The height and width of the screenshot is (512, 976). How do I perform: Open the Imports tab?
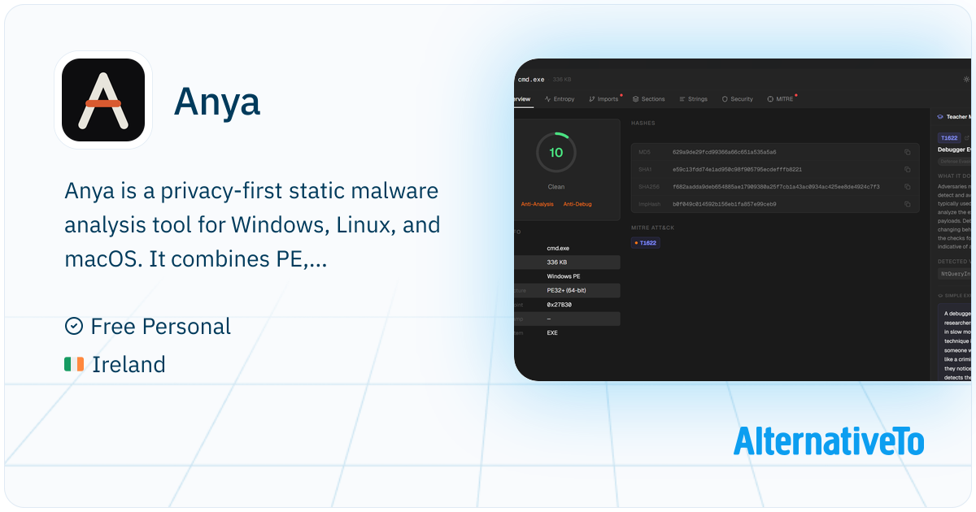pos(604,99)
